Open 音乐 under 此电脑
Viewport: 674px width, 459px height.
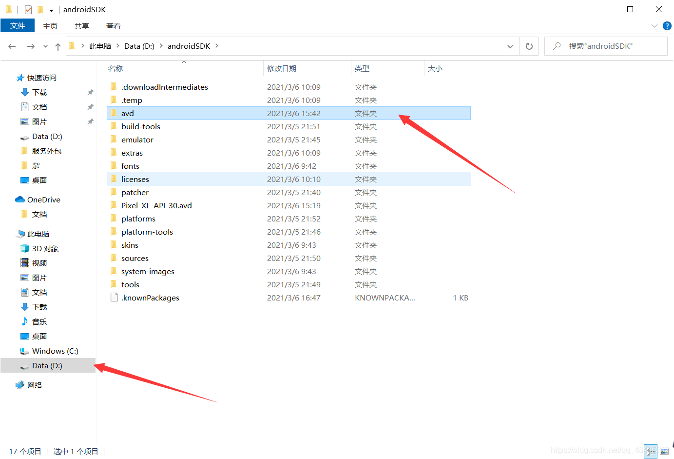34,321
